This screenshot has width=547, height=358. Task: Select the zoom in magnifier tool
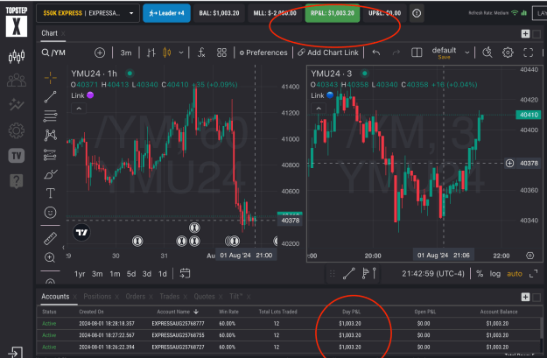tap(50, 257)
